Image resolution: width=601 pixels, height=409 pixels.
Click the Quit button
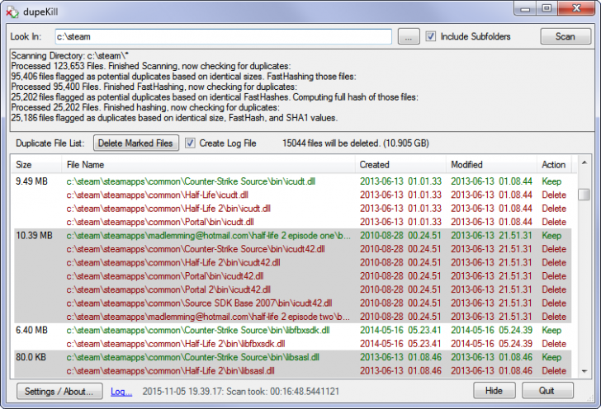point(547,391)
